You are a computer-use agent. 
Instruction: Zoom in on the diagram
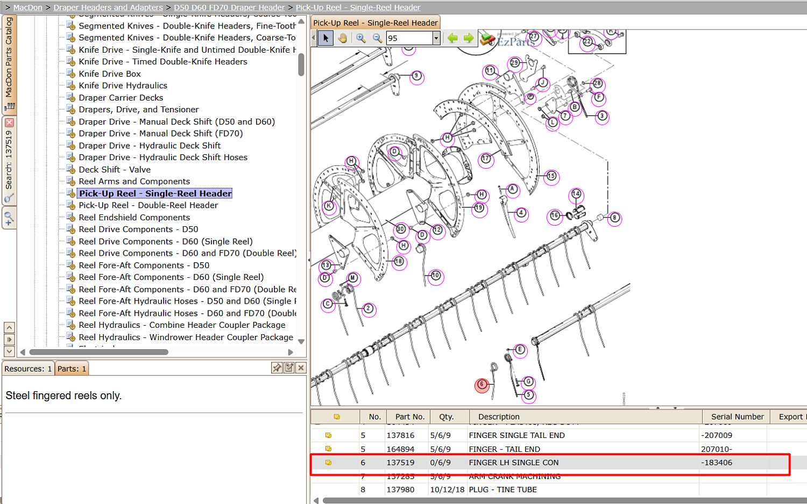click(361, 38)
